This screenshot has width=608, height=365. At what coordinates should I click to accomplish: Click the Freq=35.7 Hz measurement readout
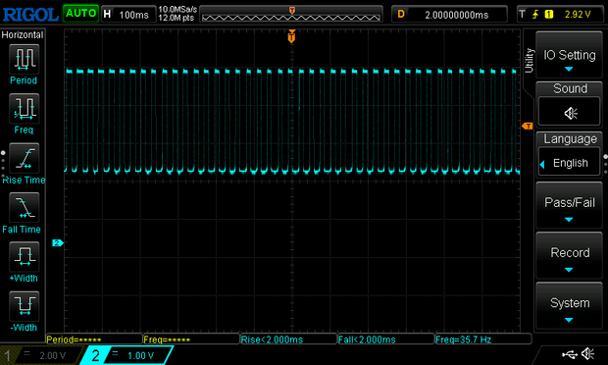(x=483, y=339)
